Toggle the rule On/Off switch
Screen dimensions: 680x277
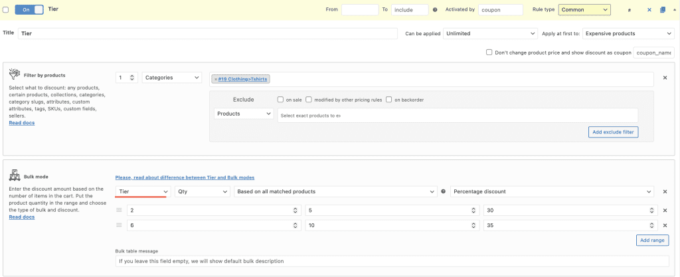pyautogui.click(x=29, y=10)
